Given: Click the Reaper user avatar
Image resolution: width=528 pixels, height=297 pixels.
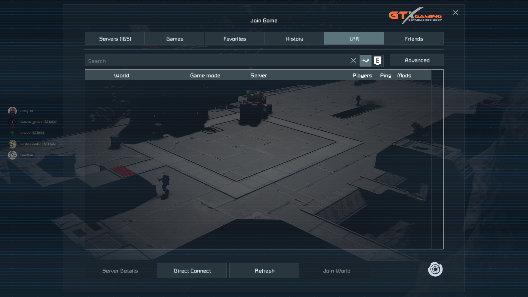Looking at the screenshot, I should (12, 133).
